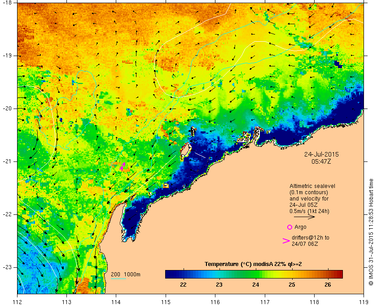The height and width of the screenshot is (305, 377).
Task: Click the '24/07 06Z' drifter legend text
Action: pyautogui.click(x=305, y=244)
